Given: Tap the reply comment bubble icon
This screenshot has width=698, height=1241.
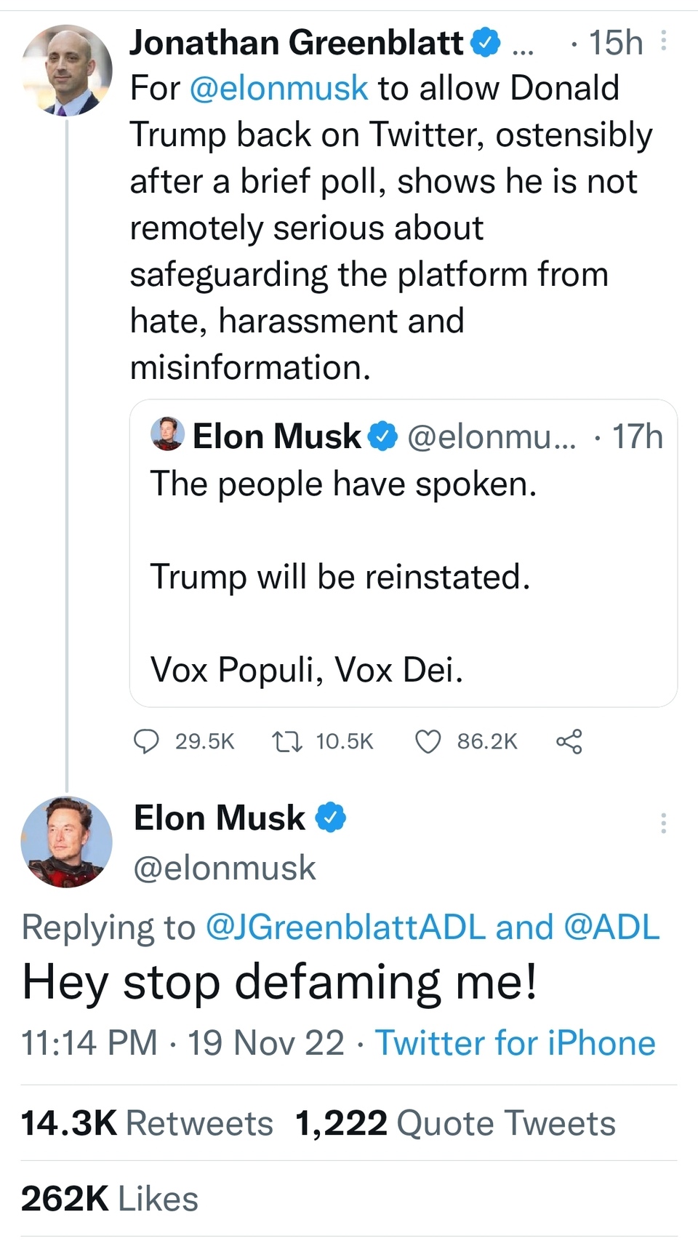Looking at the screenshot, I should click(x=147, y=741).
